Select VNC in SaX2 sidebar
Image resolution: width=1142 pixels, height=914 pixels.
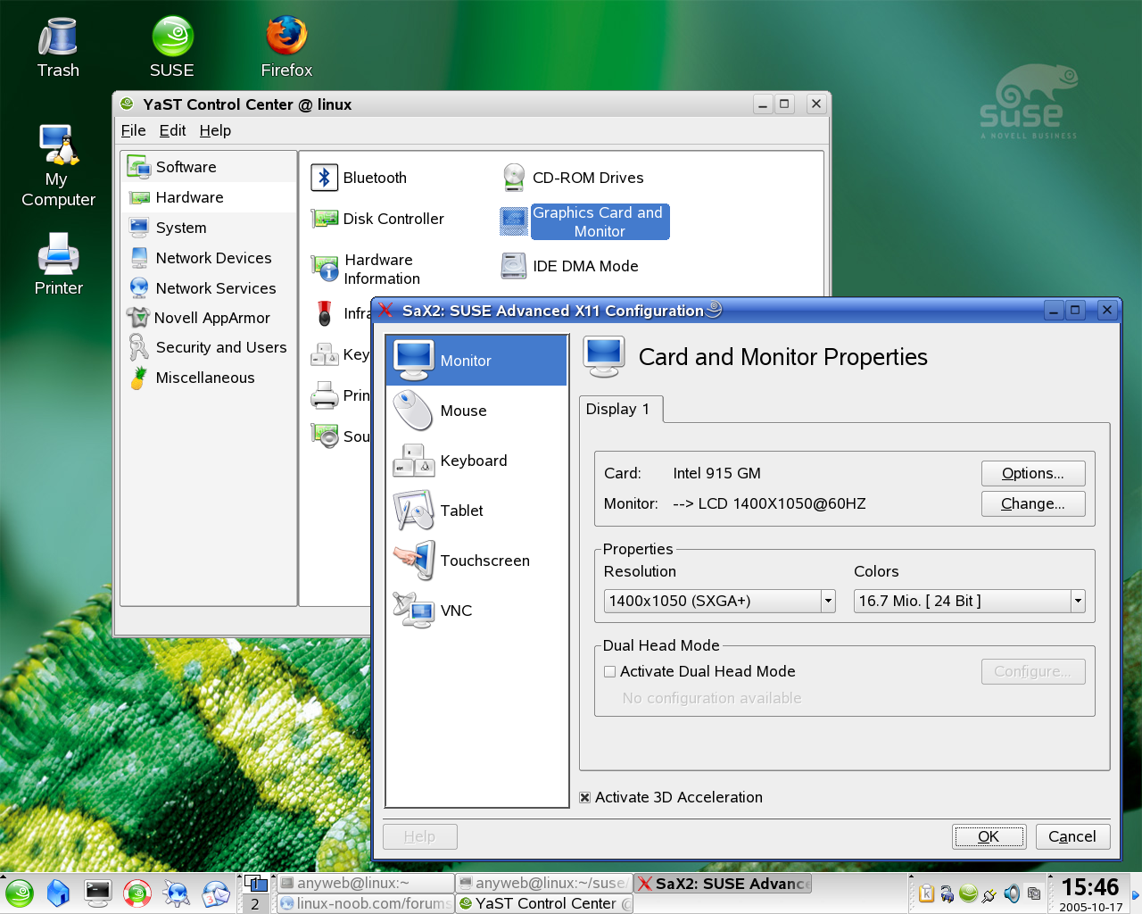click(476, 611)
